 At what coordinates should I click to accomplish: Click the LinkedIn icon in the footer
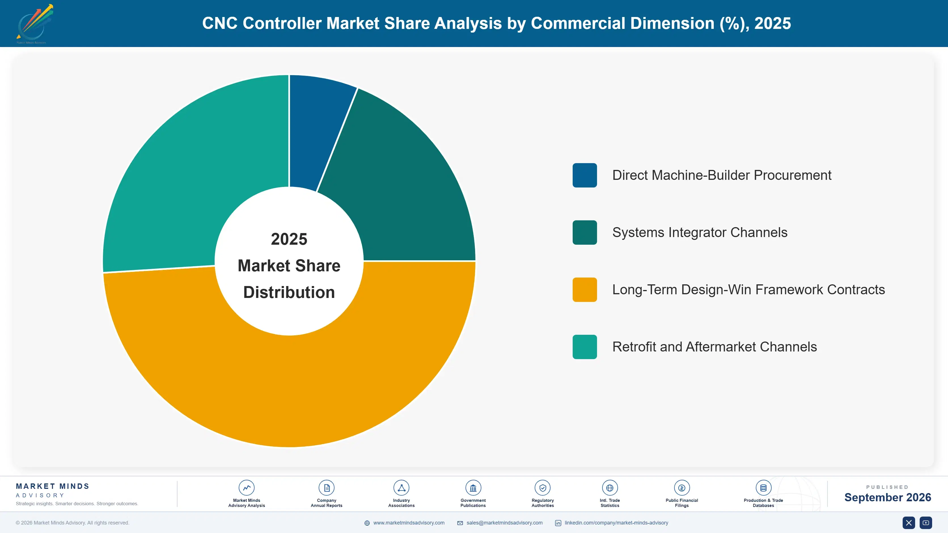[558, 523]
